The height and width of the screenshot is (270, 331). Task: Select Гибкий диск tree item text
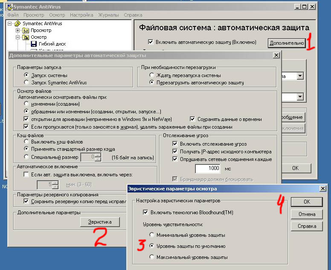click(x=52, y=44)
